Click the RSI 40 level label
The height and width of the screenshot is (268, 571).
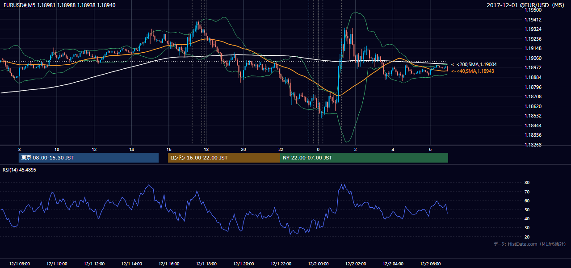527,218
